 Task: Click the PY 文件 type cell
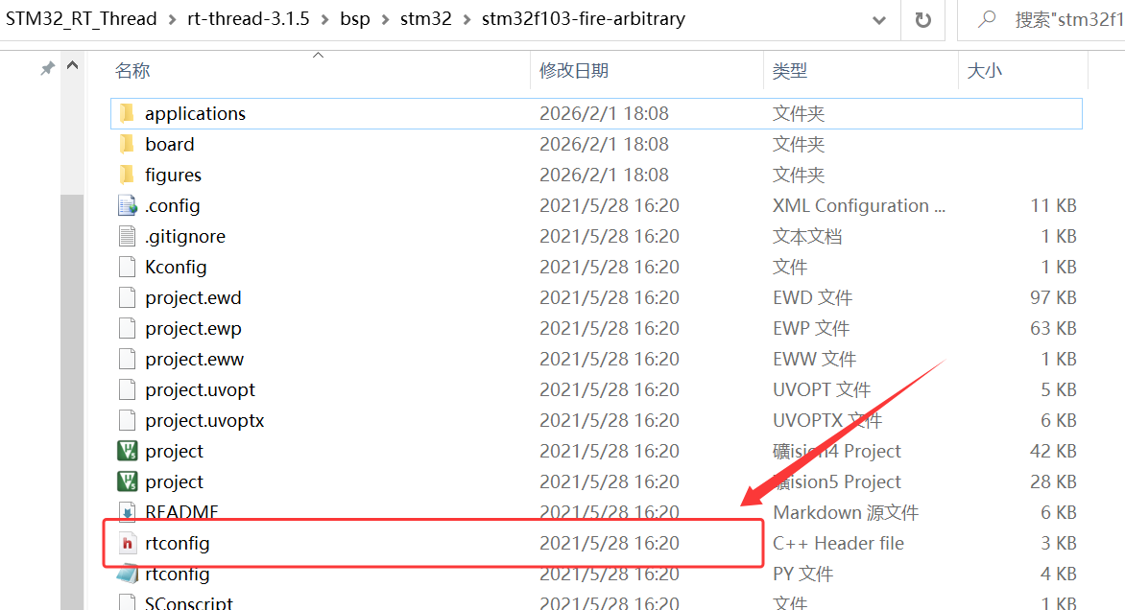pyautogui.click(x=802, y=575)
